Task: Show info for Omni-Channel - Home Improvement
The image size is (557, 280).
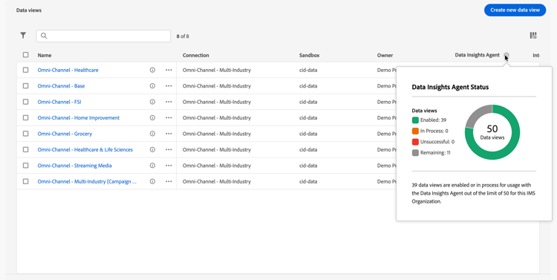Action: 152,117
